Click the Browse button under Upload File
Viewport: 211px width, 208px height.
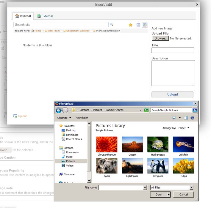pos(160,38)
